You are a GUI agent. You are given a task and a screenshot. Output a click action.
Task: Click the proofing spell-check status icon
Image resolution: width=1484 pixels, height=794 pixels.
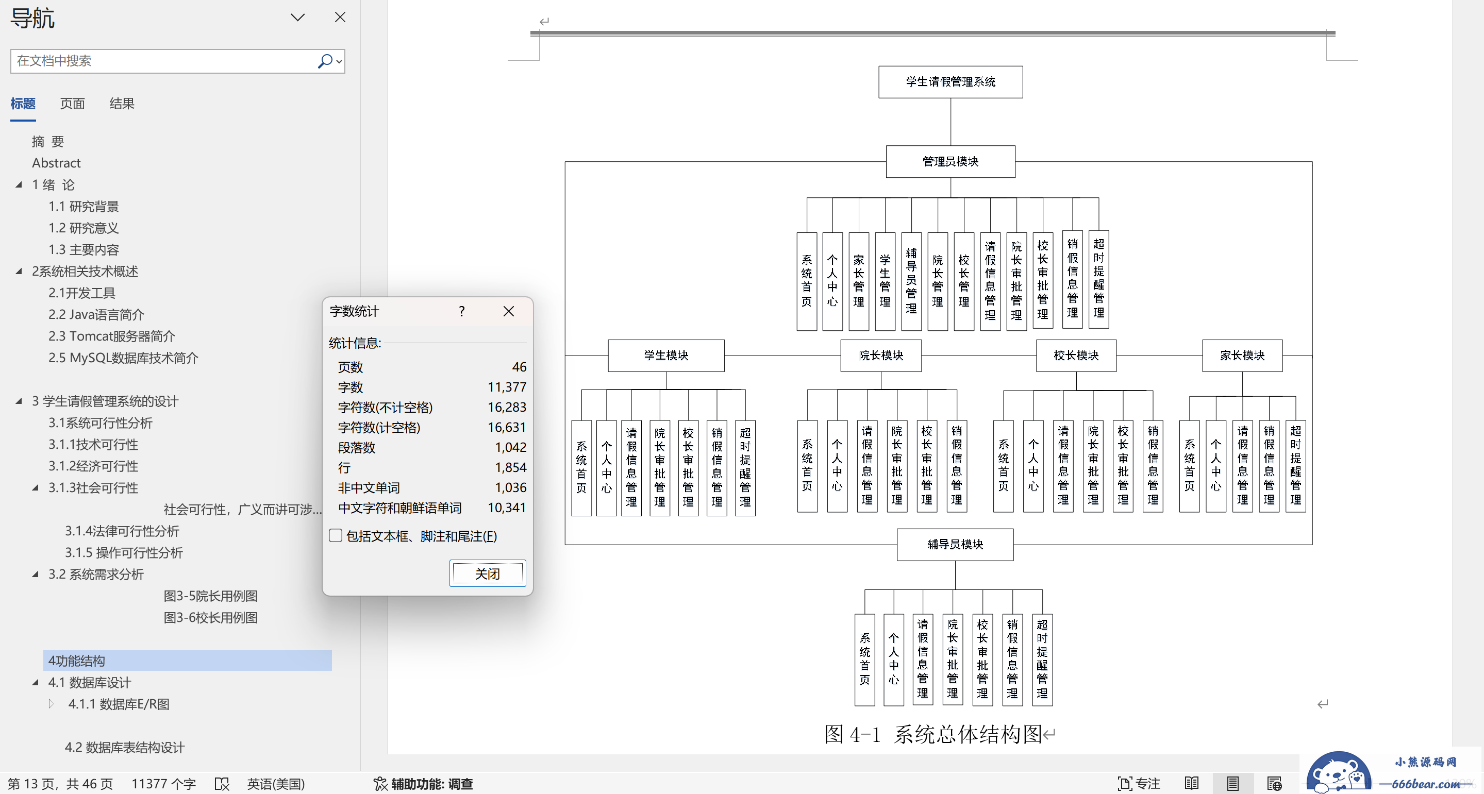(222, 784)
